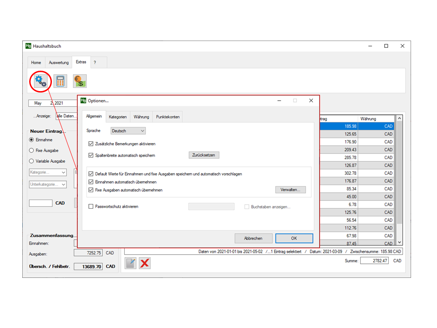Switch to the Währung tab

(141, 117)
